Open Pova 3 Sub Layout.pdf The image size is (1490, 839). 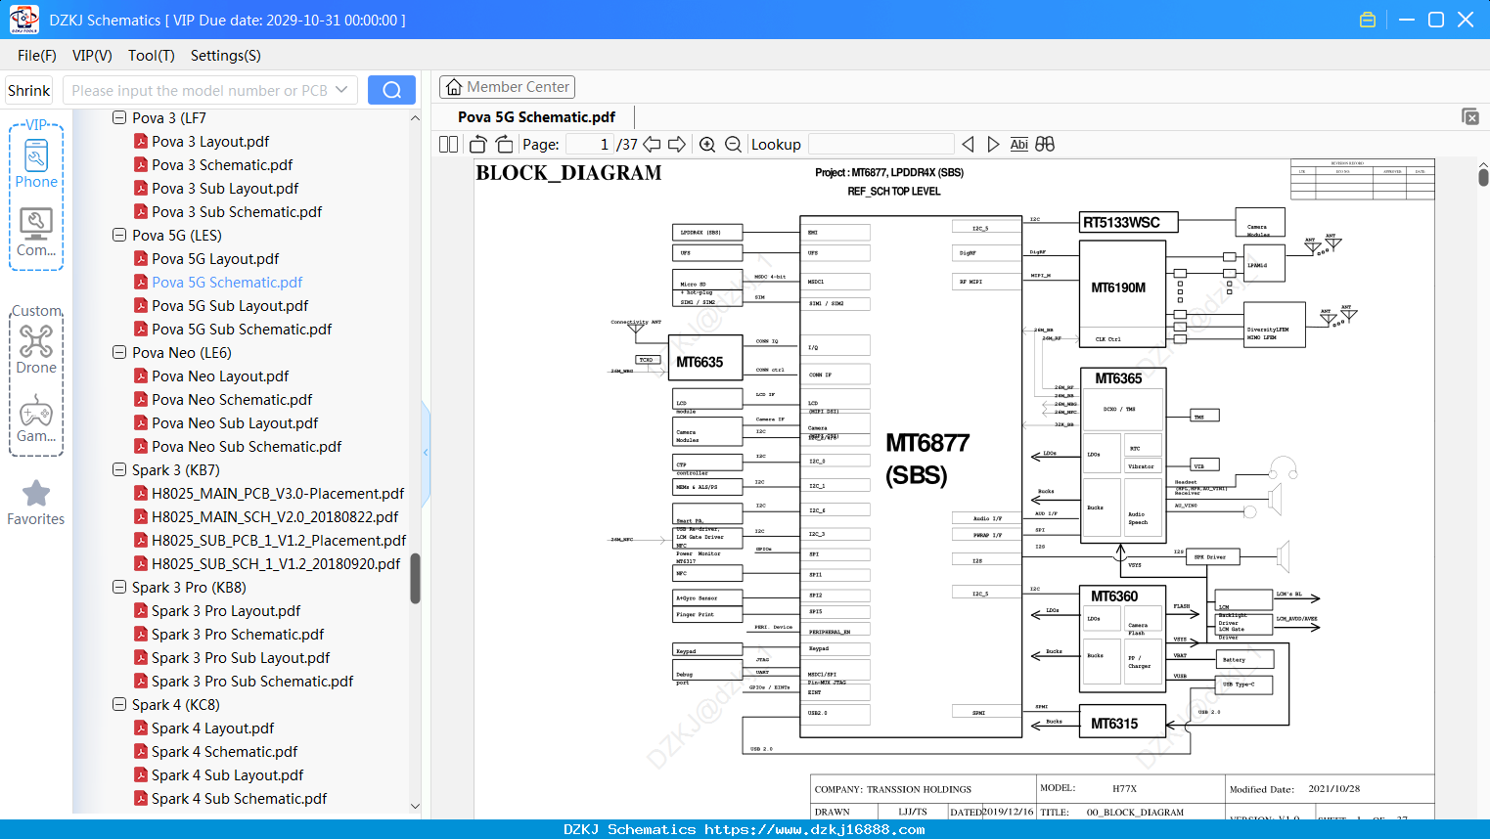225,188
